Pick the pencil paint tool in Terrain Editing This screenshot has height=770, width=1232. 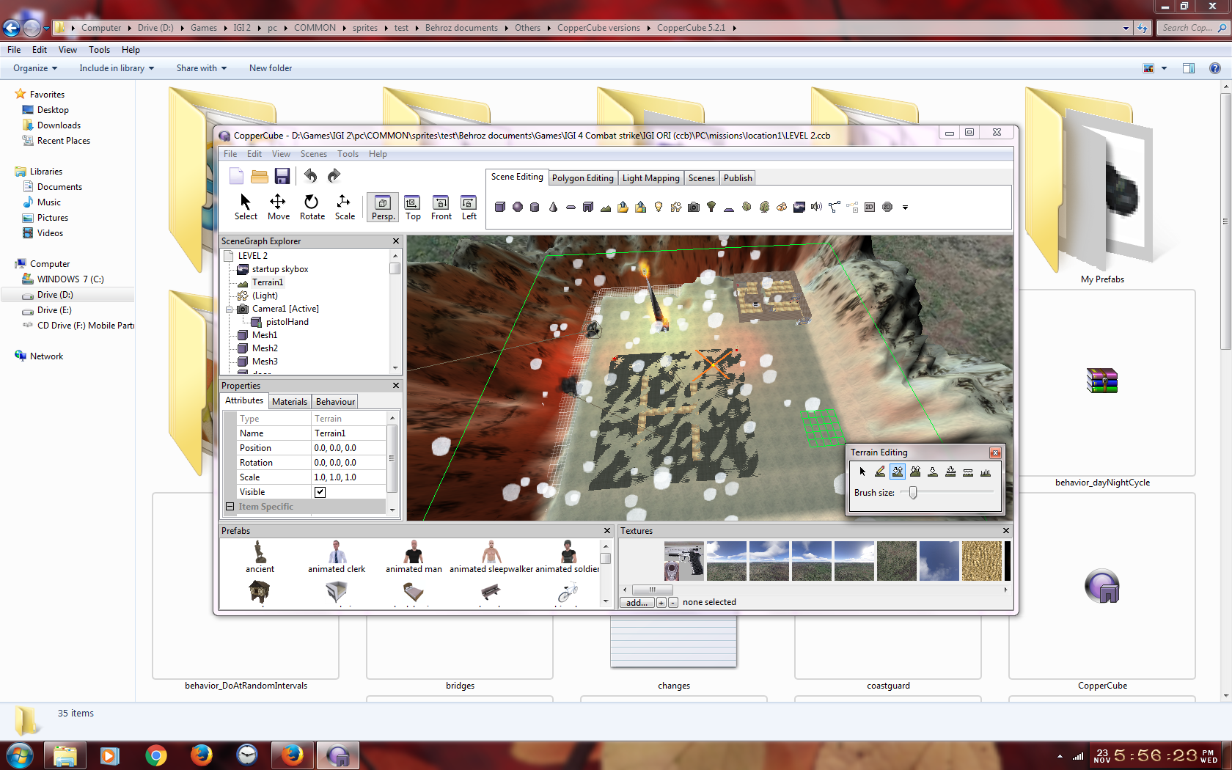tap(880, 472)
